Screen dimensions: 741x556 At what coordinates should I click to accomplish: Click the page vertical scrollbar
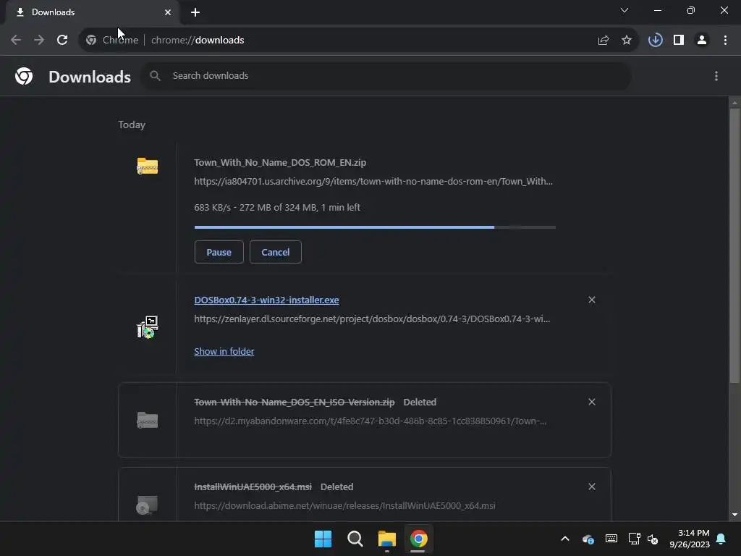734,246
